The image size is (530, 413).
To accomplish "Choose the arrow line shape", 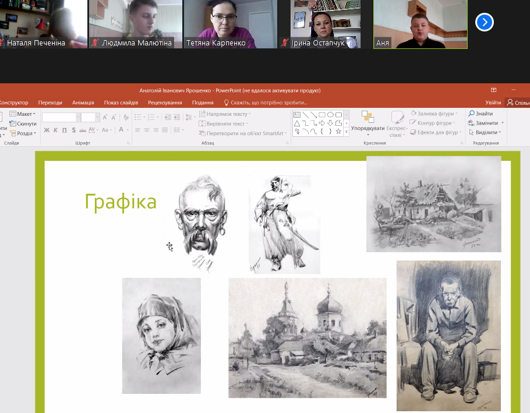I will pyautogui.click(x=314, y=115).
